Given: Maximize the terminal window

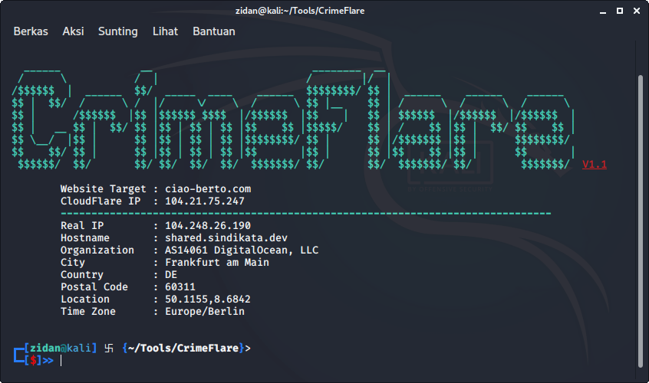Looking at the screenshot, I should pyautogui.click(x=620, y=11).
